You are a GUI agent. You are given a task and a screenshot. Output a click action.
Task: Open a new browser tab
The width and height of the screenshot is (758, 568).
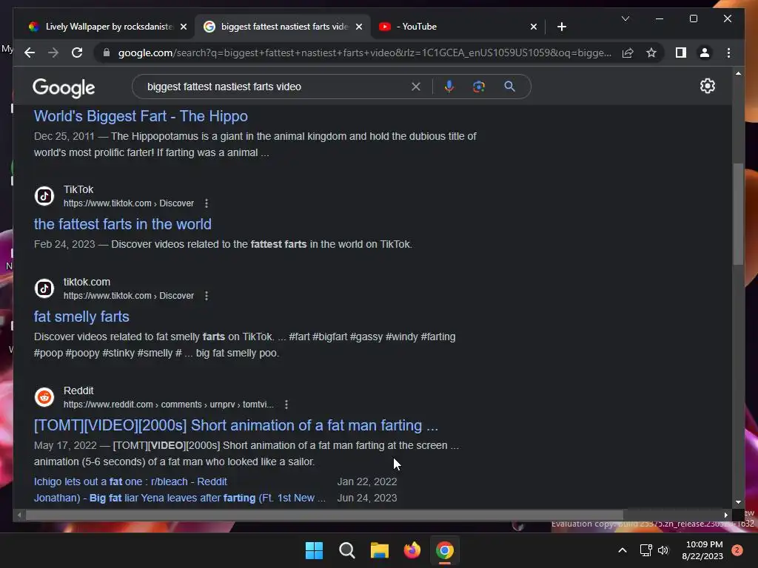click(562, 27)
